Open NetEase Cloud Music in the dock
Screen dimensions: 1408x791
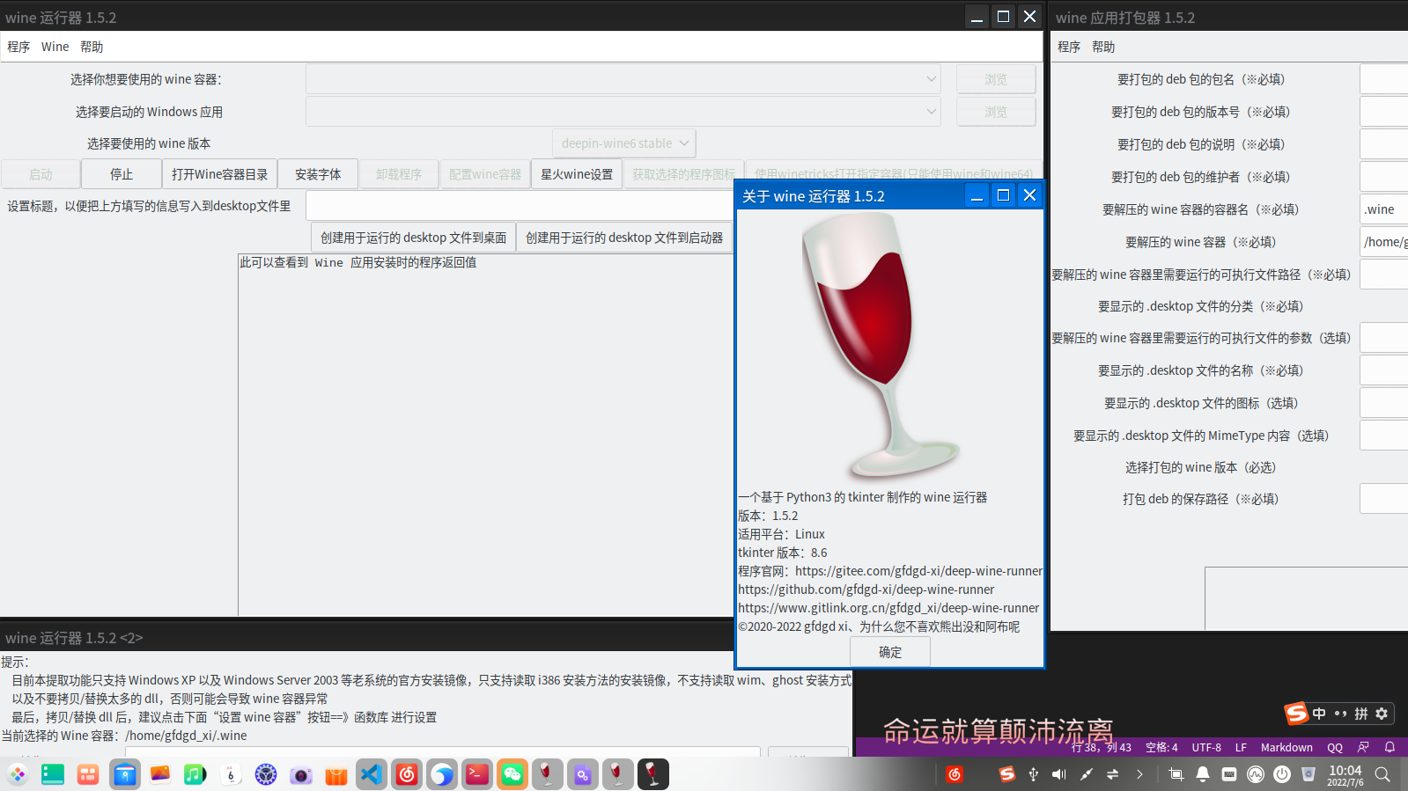click(x=407, y=774)
